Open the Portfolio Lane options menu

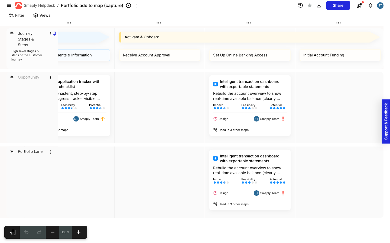pos(51,152)
